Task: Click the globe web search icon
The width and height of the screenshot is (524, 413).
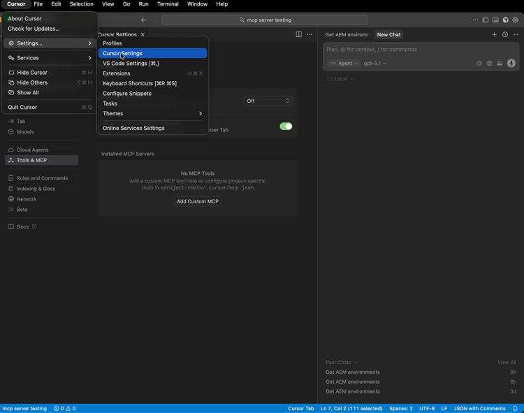Action: (x=489, y=64)
